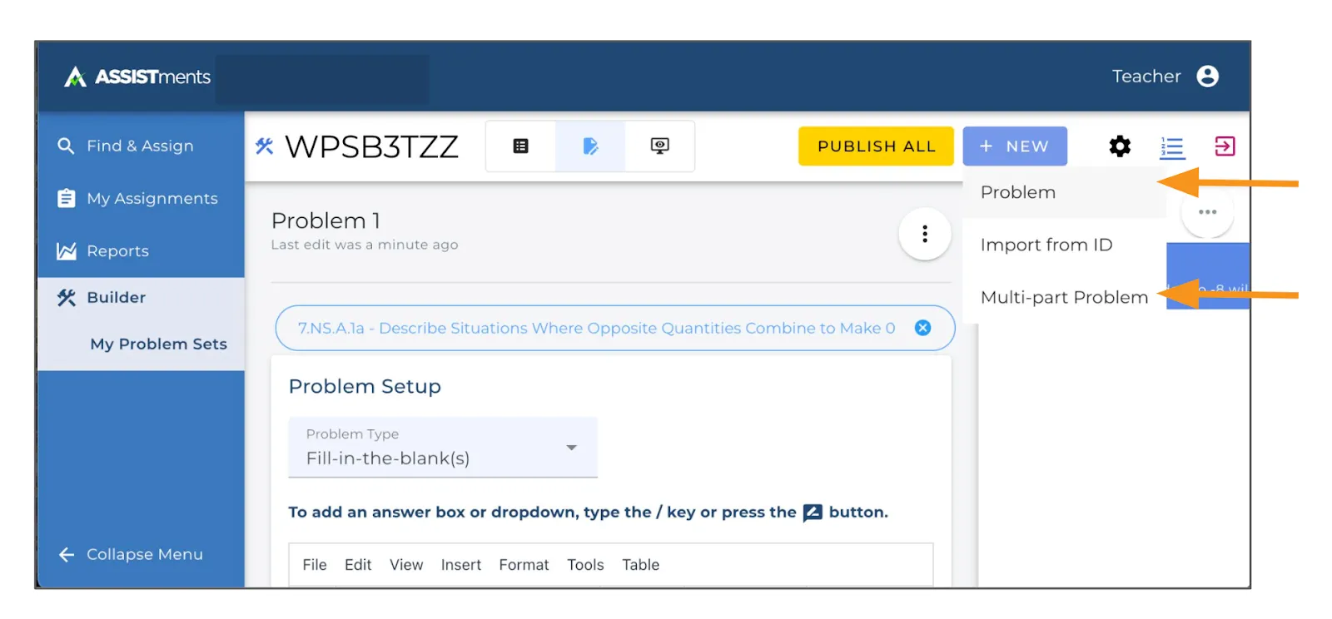Open the numbered list icon
1332x619 pixels.
pyautogui.click(x=1172, y=147)
